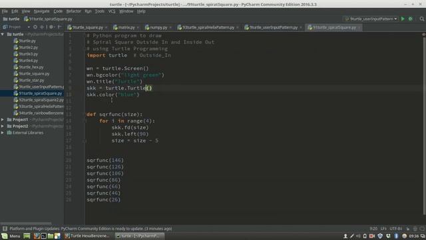Click Bluetooth icon in system tray
This screenshot has height=240, width=426.
click(396, 236)
